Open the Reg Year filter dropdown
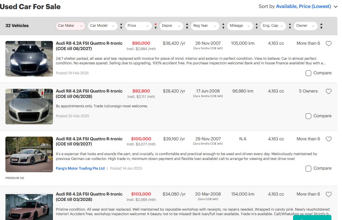 205,26
